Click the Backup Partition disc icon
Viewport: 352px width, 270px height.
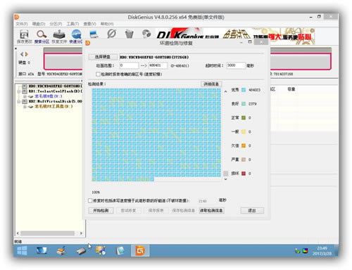tap(146, 34)
